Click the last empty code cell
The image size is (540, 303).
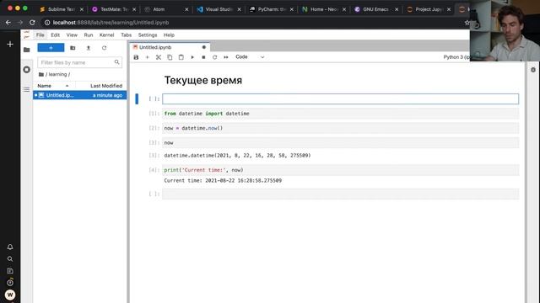[x=340, y=194]
